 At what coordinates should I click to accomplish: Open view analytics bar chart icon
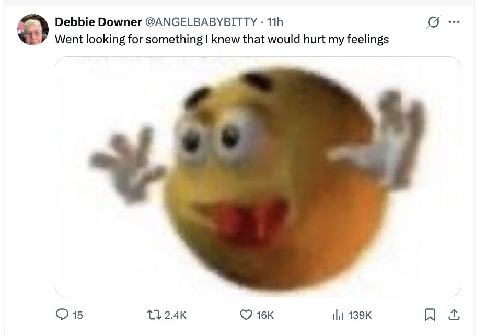tap(338, 315)
